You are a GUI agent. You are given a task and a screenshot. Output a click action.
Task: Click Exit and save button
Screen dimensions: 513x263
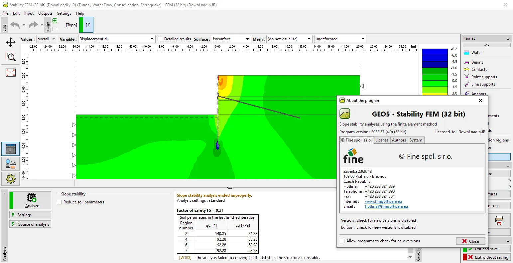486,249
